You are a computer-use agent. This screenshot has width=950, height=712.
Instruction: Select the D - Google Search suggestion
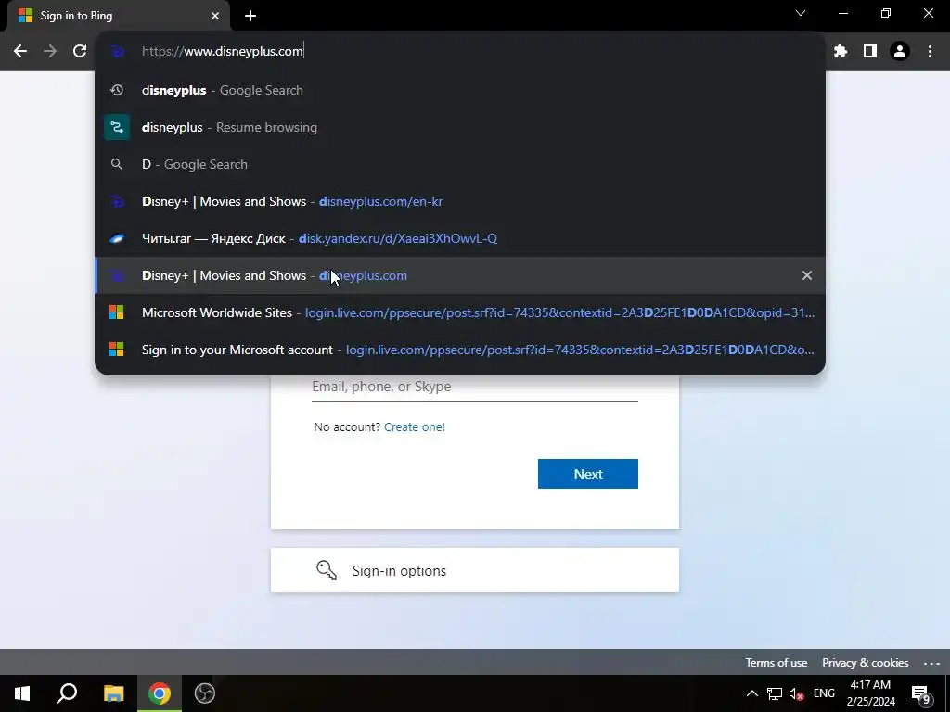tap(460, 164)
